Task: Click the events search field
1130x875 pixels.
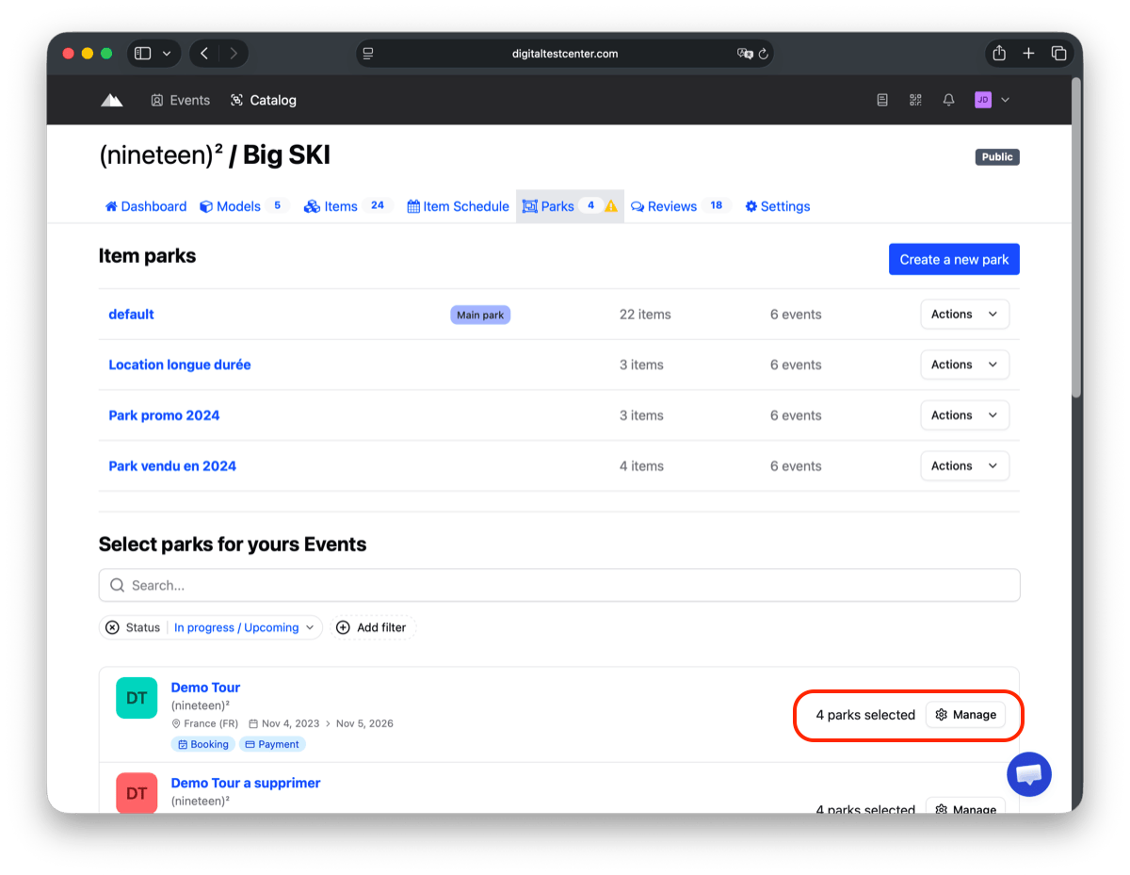Action: click(x=559, y=585)
